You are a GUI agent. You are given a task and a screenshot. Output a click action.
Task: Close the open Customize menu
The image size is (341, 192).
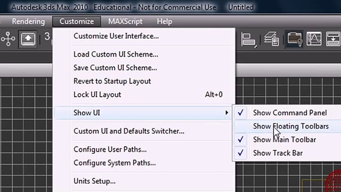tap(77, 21)
